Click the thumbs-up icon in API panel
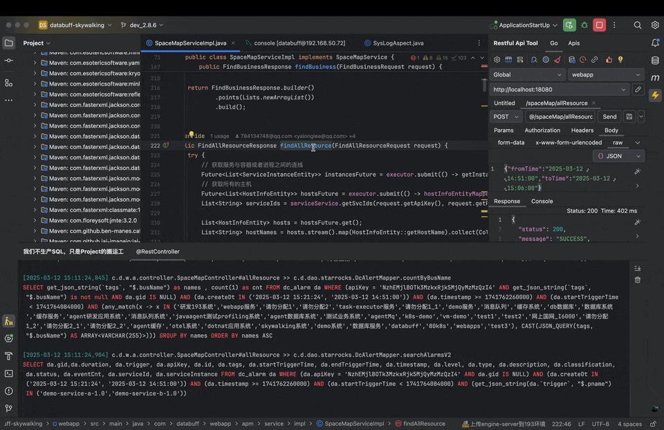Image resolution: width=664 pixels, height=430 pixels. pos(608,59)
